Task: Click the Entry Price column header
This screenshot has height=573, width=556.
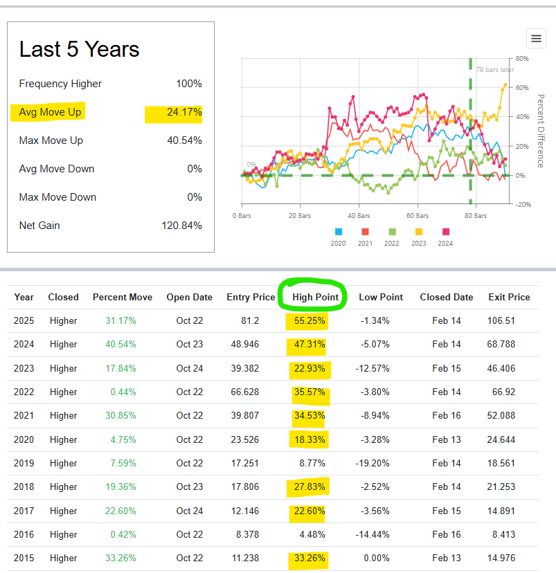Action: 251,297
